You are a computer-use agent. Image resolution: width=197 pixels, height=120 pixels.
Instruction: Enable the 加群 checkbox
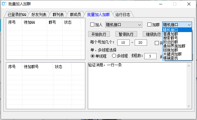149,25
